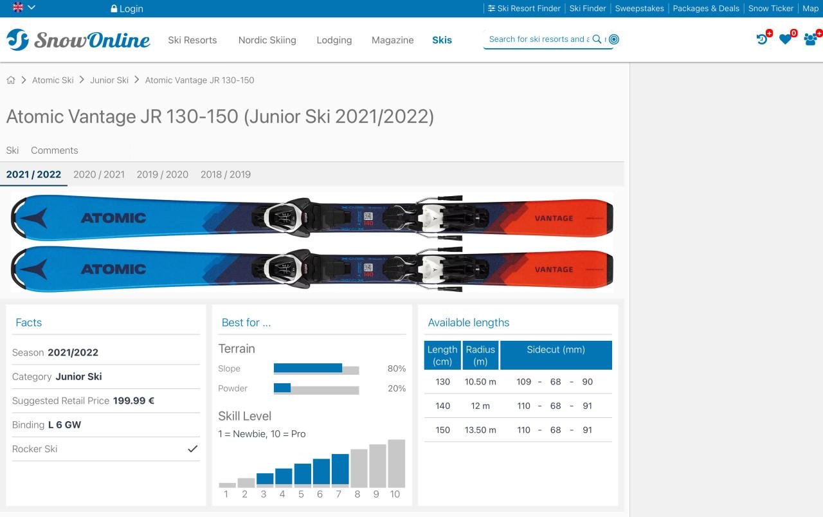The height and width of the screenshot is (517, 823).
Task: Click the home icon in the breadcrumb
Action: click(x=10, y=79)
